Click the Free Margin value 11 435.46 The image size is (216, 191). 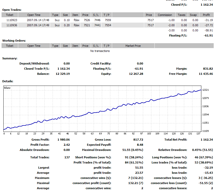(x=206, y=74)
